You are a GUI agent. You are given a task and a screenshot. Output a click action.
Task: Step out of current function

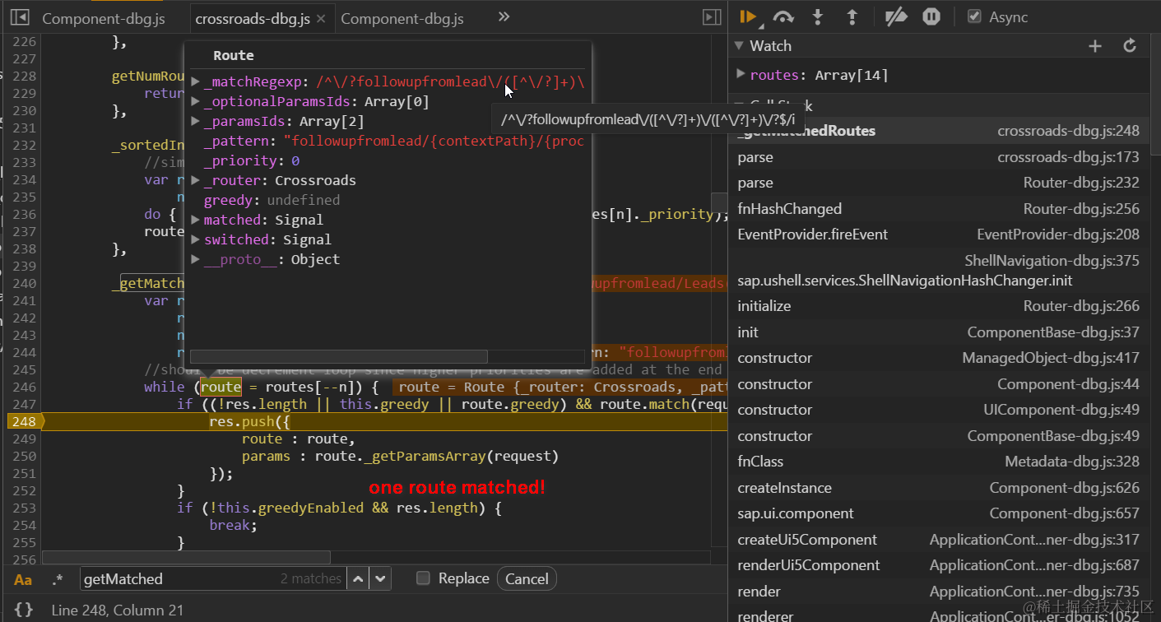click(x=852, y=16)
